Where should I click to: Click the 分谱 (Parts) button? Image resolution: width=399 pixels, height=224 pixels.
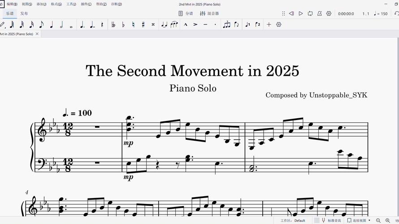186,13
